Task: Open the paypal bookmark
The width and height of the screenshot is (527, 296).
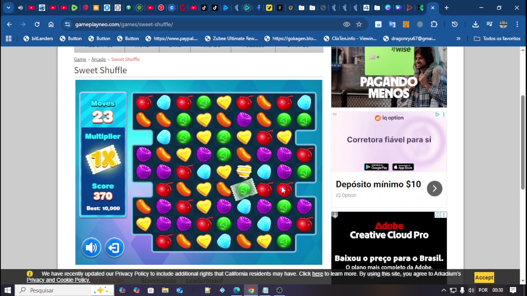Action: 172,38
